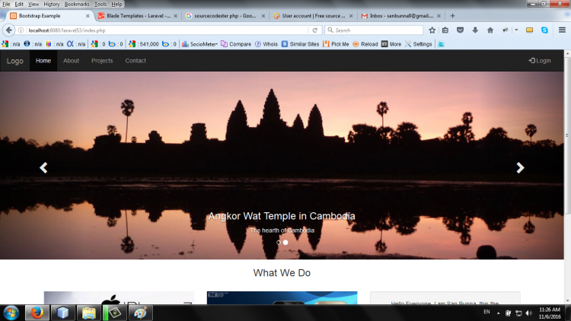Open the File menu
Viewport: 571px width, 321px height.
click(x=6, y=5)
